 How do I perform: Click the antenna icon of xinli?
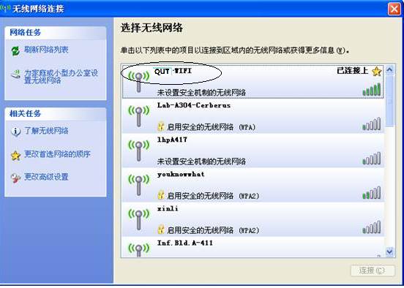[138, 219]
